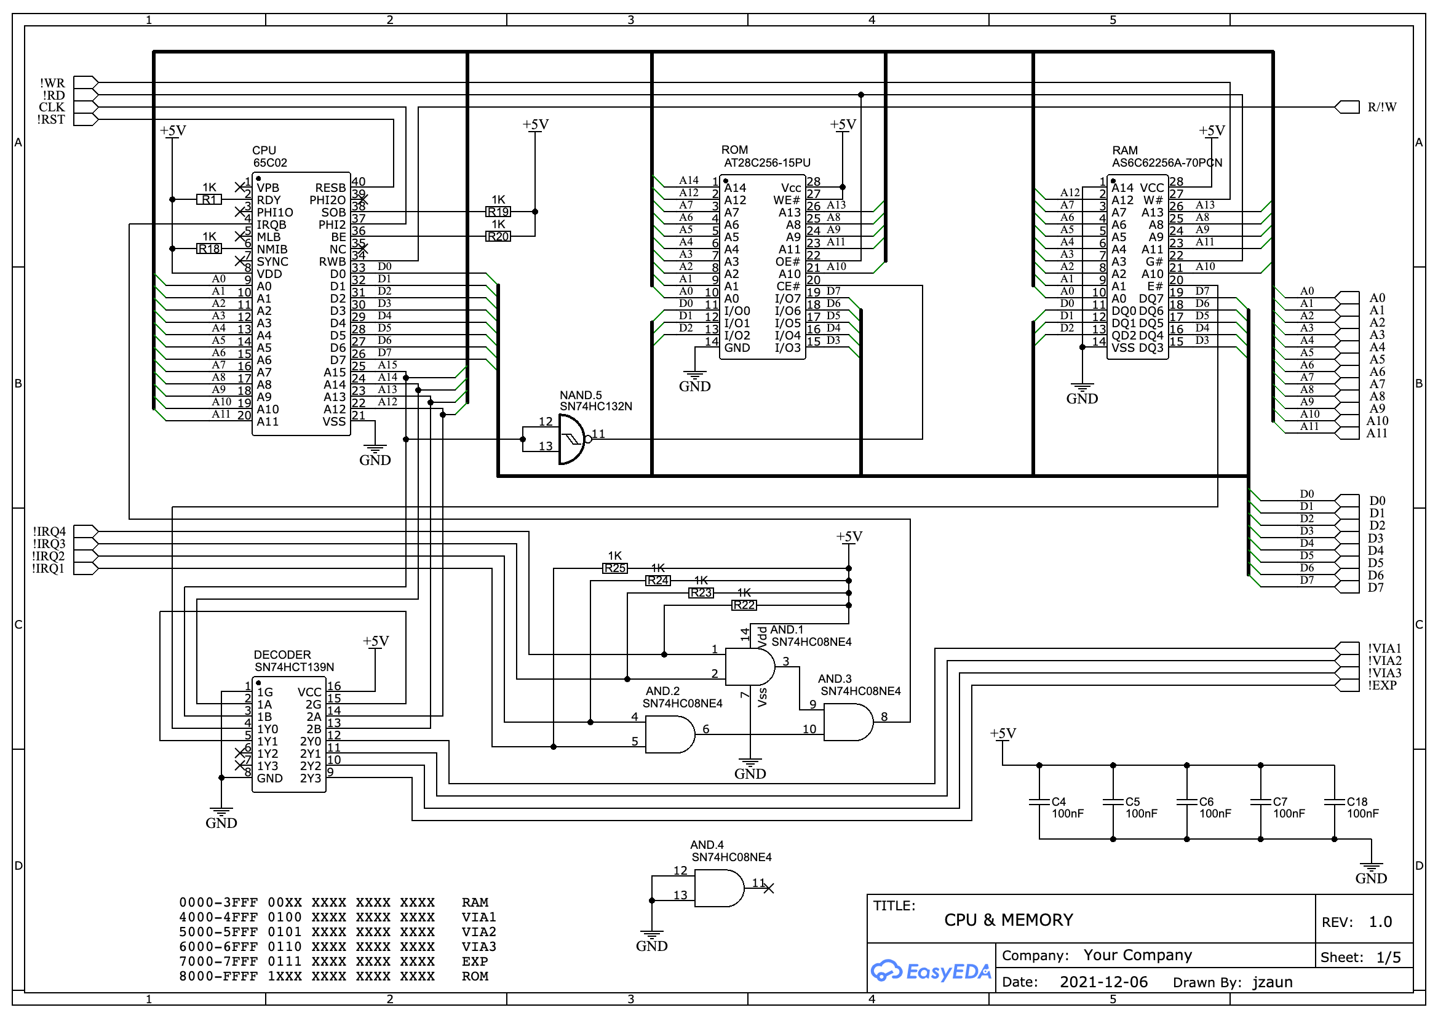The image size is (1438, 1018).
Task: Select the !IRQ4 input port
Action: click(85, 531)
